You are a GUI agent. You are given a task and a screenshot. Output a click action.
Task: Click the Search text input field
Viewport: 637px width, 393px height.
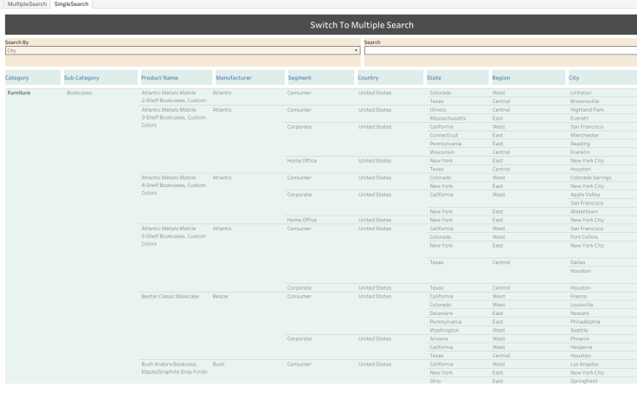[x=500, y=50]
